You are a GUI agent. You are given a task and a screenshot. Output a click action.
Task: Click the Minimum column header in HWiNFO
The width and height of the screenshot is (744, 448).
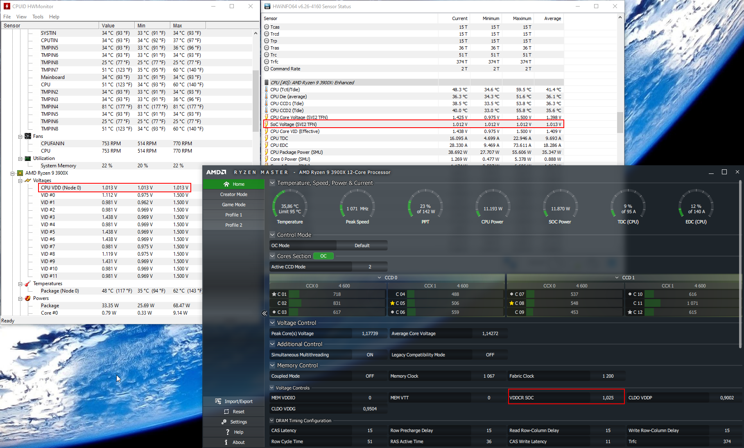pos(486,18)
